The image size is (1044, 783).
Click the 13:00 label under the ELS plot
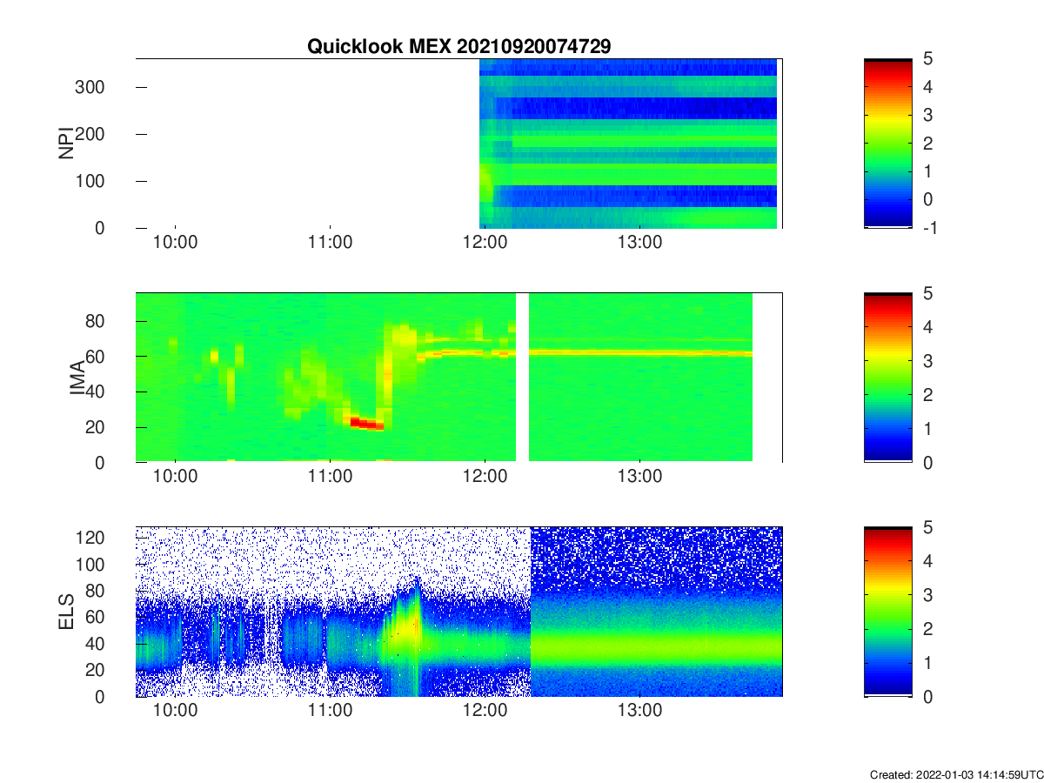[639, 712]
